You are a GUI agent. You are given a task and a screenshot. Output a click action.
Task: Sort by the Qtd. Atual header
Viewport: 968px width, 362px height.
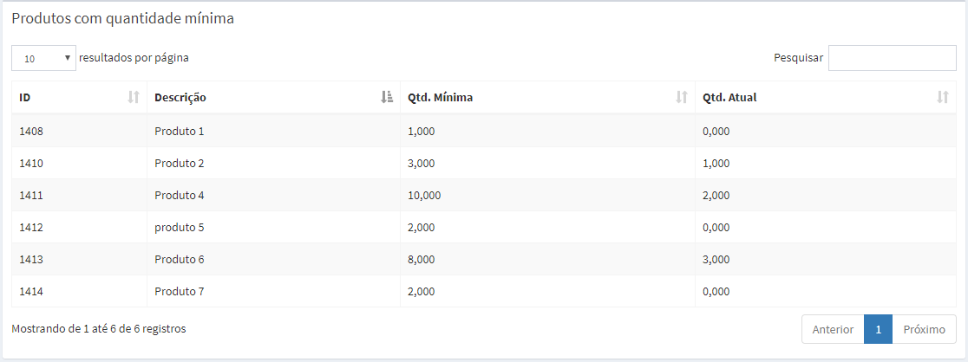click(x=729, y=98)
